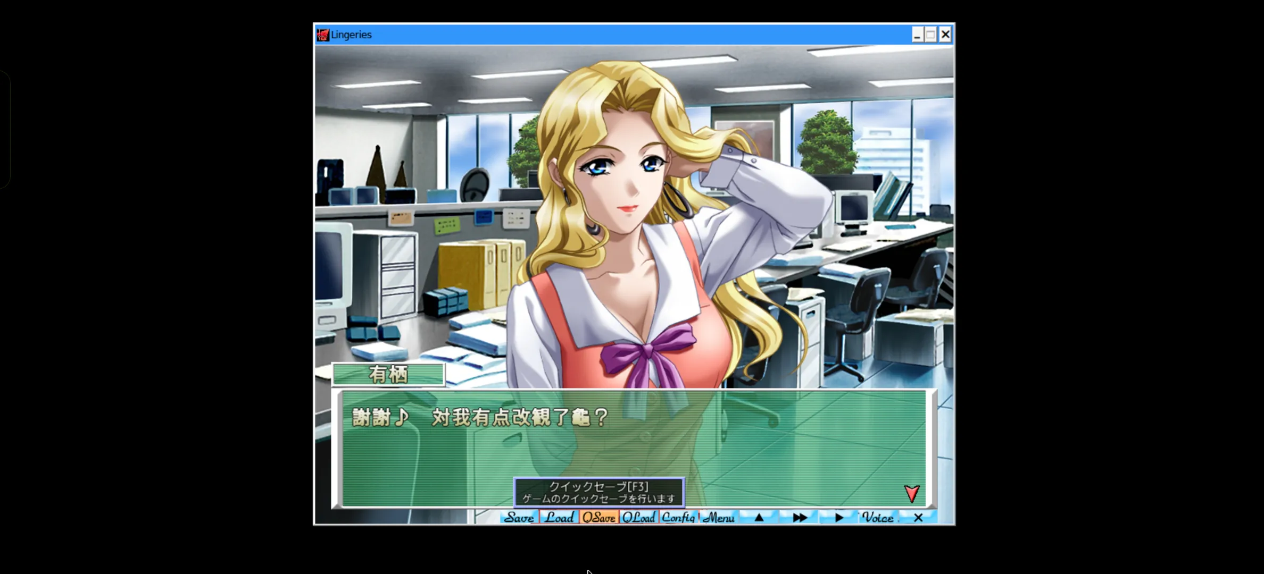Screen dimensions: 1264x574
Task: Click the auto-play triangle icon
Action: (839, 518)
